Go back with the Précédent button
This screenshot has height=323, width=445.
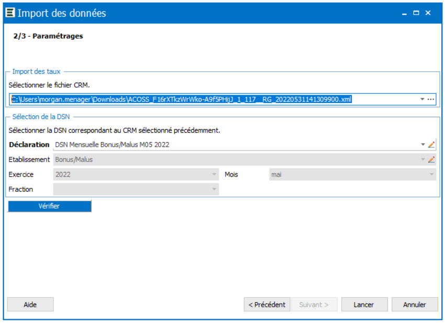(x=267, y=305)
